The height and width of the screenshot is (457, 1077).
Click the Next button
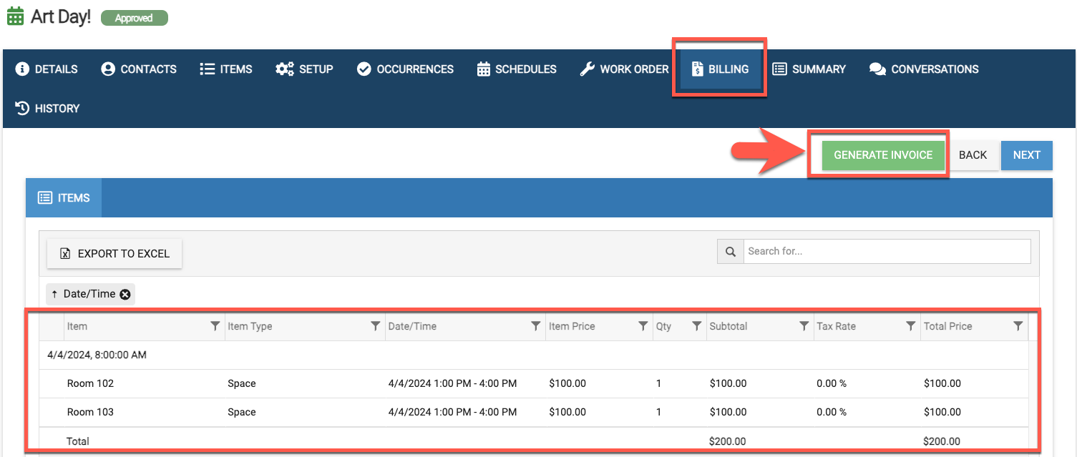[x=1026, y=155]
